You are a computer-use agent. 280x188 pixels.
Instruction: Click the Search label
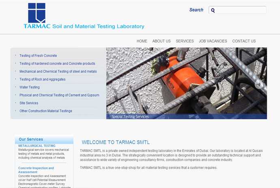tap(196, 10)
